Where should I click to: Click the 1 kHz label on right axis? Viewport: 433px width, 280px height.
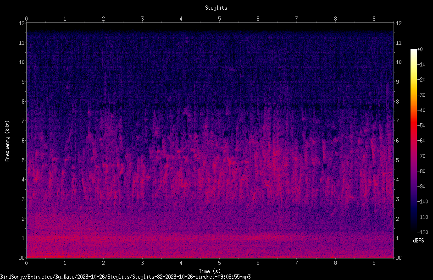(x=397, y=238)
